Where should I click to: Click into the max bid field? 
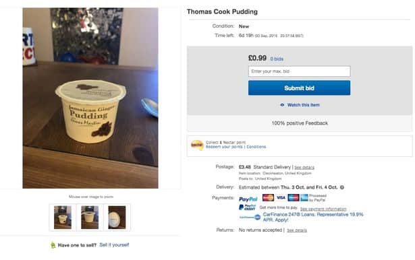(x=300, y=71)
